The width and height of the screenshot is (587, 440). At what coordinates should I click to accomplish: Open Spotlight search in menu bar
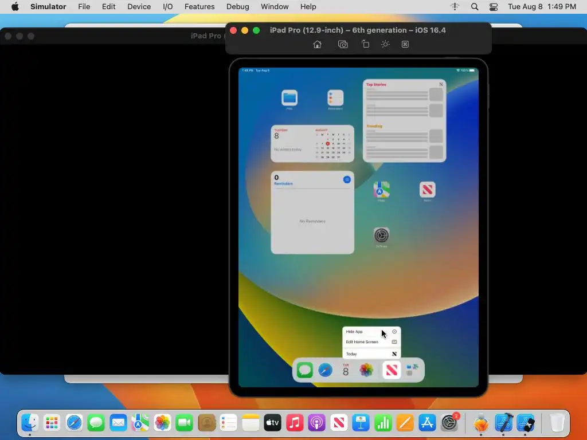(x=474, y=7)
